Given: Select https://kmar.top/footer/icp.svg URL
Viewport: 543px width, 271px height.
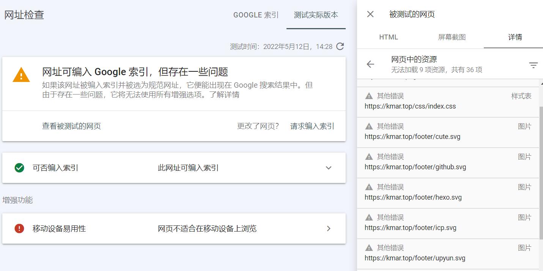Looking at the screenshot, I should 411,228.
